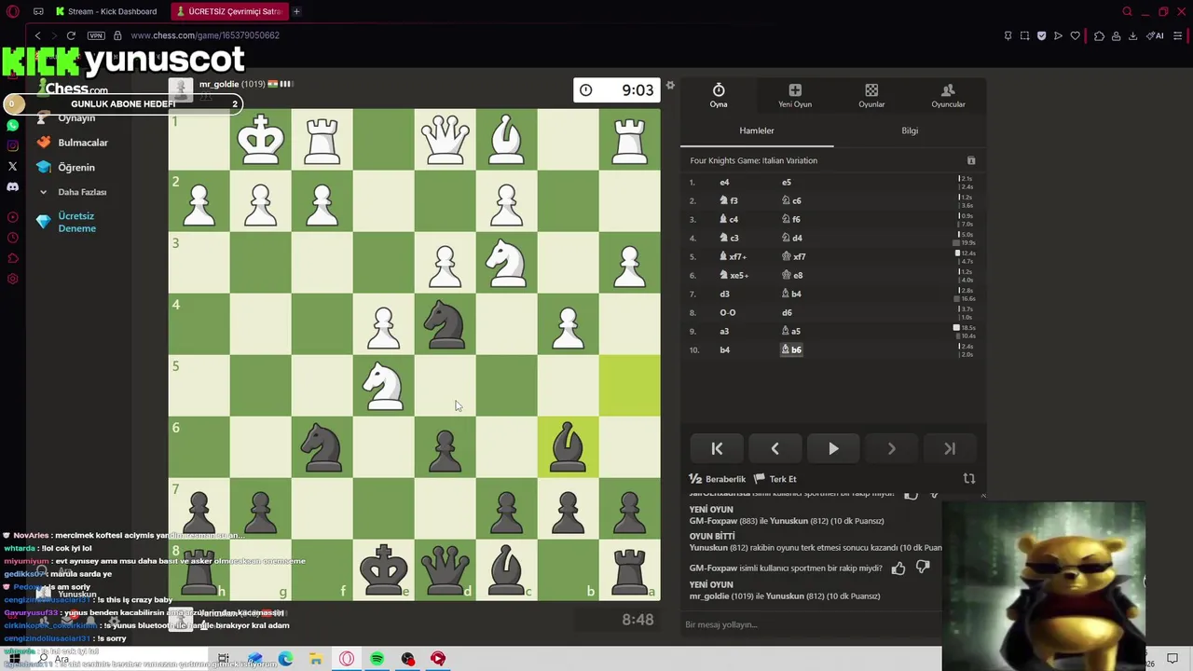The width and height of the screenshot is (1193, 671).
Task: Open the player icon in browser sidebar
Action: (x=12, y=217)
